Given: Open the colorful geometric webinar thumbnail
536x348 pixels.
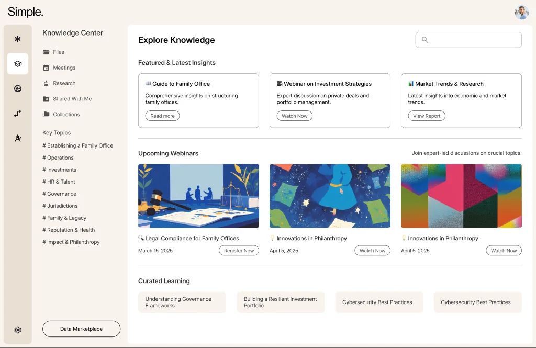Looking at the screenshot, I should [461, 196].
